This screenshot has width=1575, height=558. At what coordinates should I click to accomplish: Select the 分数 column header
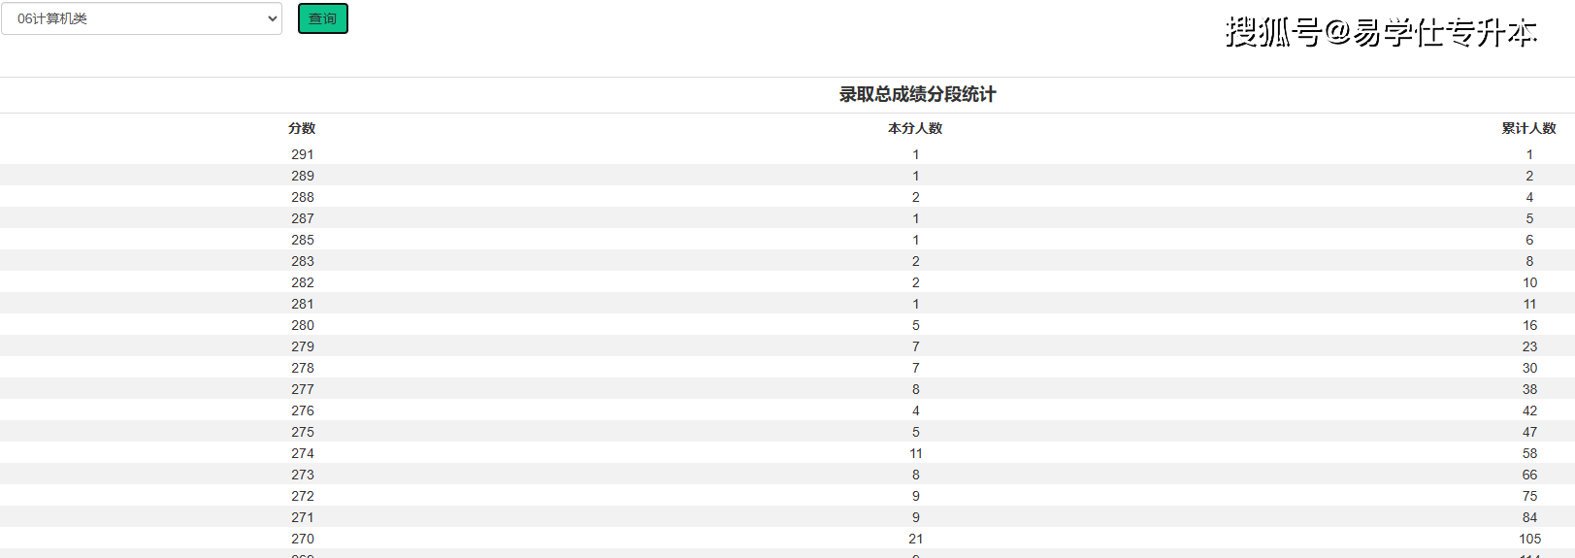(302, 128)
